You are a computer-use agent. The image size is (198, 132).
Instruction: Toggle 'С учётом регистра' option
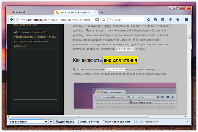point(89,122)
